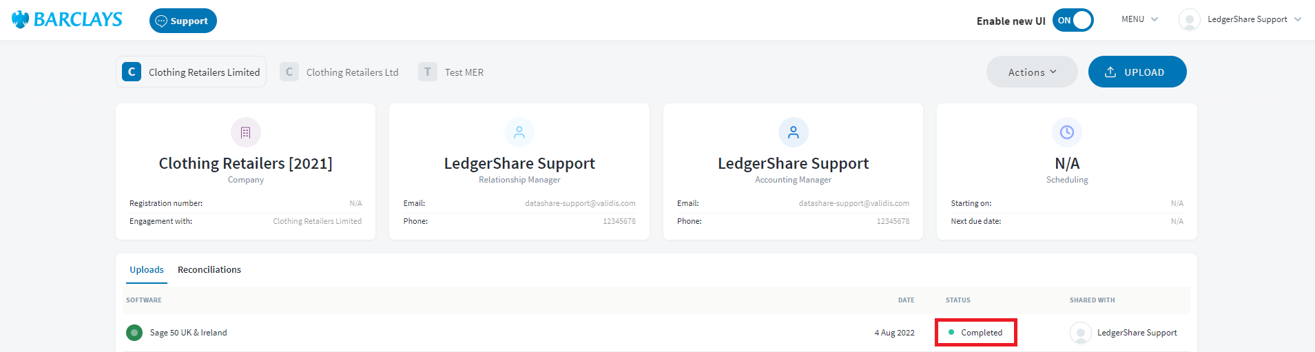Viewport: 1315px width, 352px height.
Task: Disable the new UI toggle switch
Action: pos(1073,21)
